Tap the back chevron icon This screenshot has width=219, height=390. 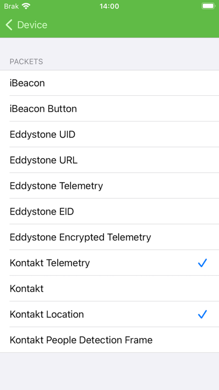[9, 25]
